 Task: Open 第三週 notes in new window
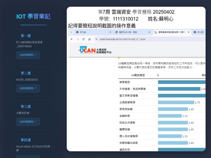tap(28, 122)
